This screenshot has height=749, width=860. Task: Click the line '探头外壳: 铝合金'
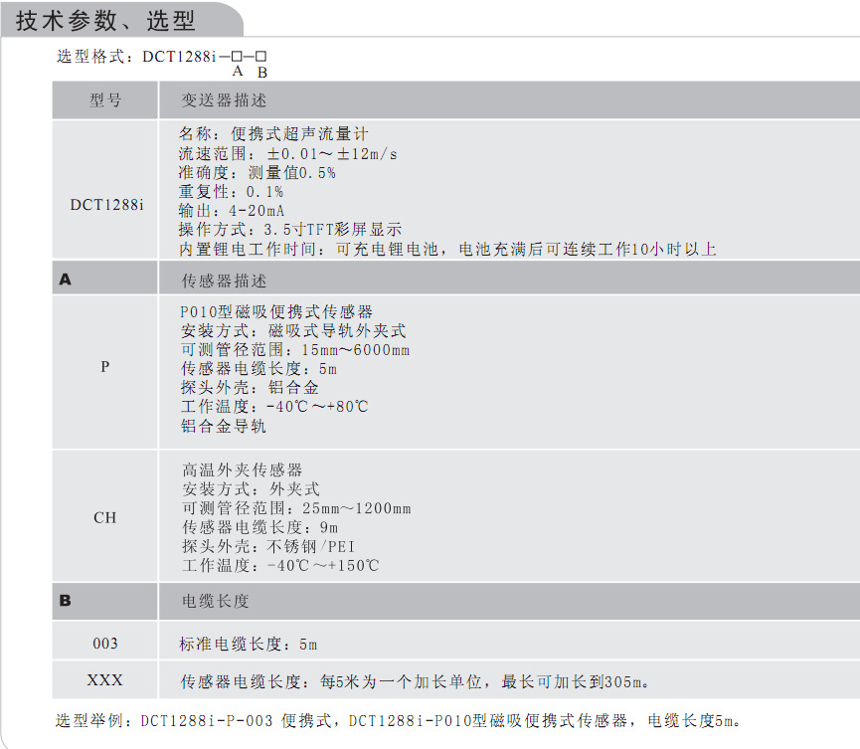tap(250, 387)
